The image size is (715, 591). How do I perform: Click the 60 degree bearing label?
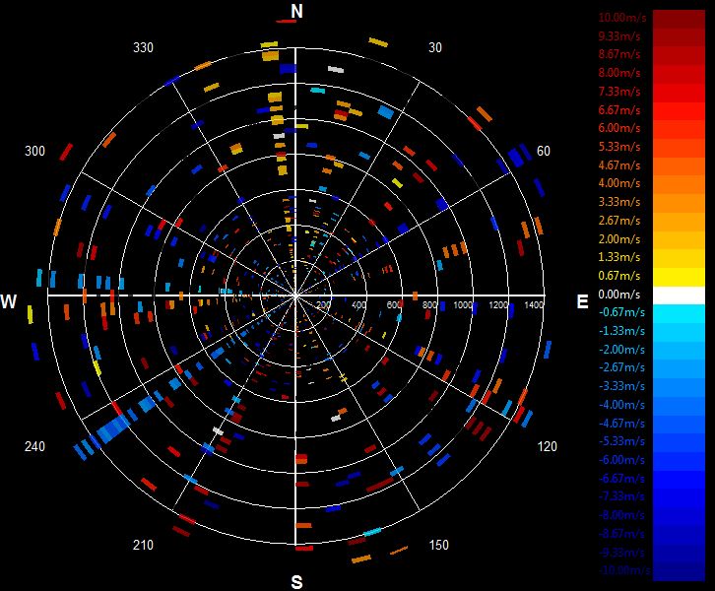(x=543, y=151)
